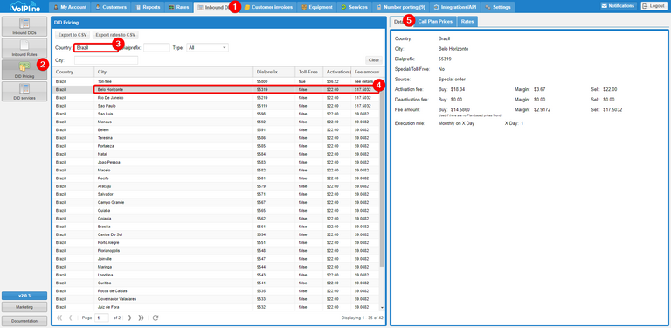Image resolution: width=671 pixels, height=328 pixels.
Task: Go to the previous page of results
Action: click(70, 318)
